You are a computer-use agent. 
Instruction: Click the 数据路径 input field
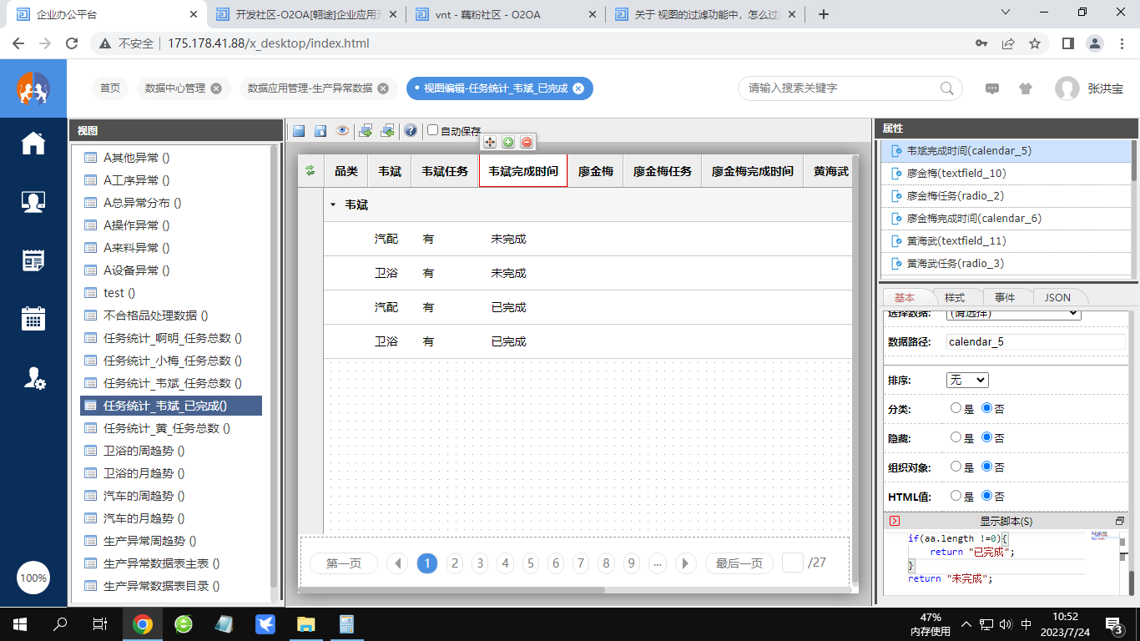(x=1035, y=342)
